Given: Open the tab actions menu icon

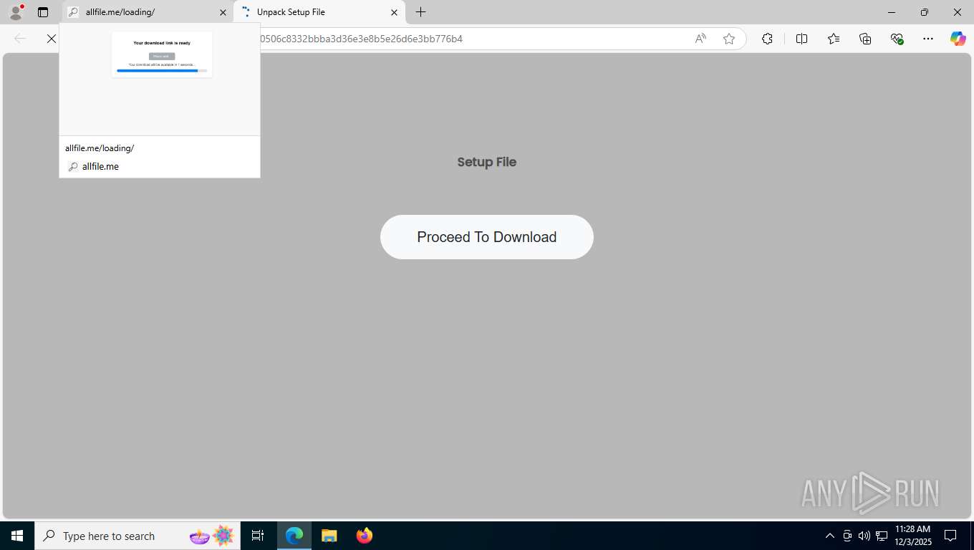Looking at the screenshot, I should [43, 12].
